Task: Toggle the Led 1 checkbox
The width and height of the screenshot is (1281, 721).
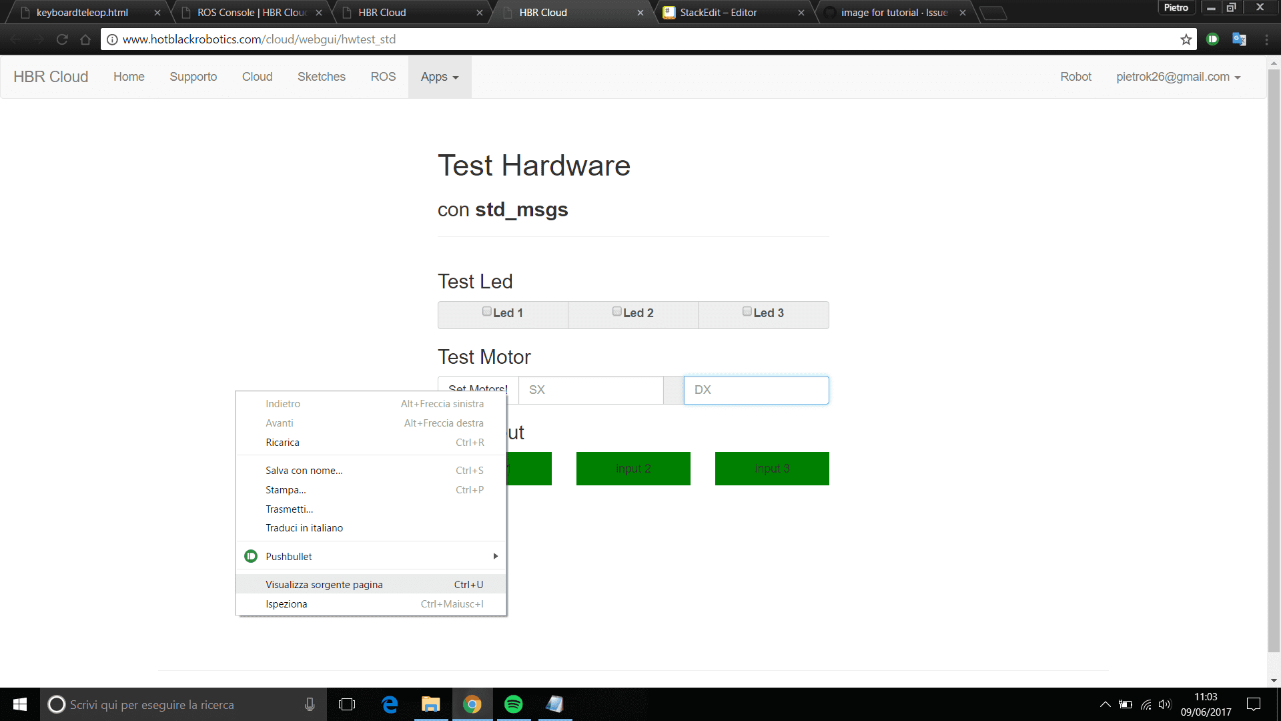Action: point(487,312)
